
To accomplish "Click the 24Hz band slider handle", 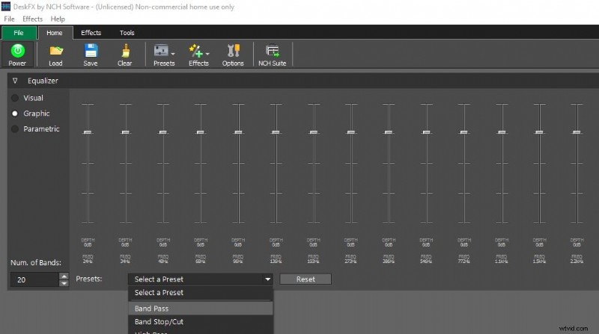I will (x=88, y=132).
